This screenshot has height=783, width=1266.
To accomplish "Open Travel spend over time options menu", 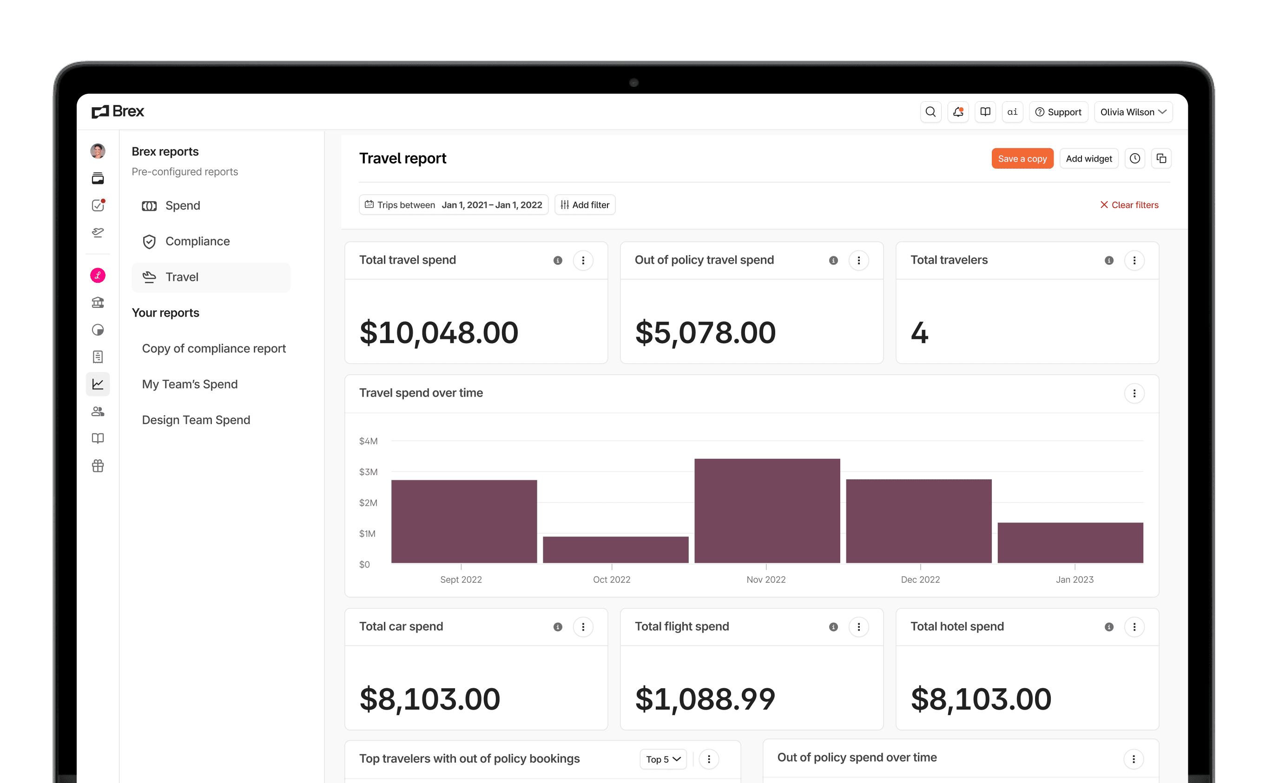I will pos(1134,393).
